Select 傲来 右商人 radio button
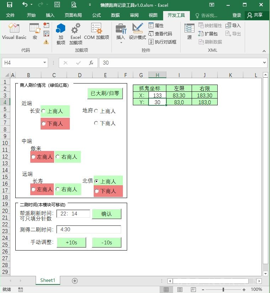270x293 pixels. pos(58,157)
